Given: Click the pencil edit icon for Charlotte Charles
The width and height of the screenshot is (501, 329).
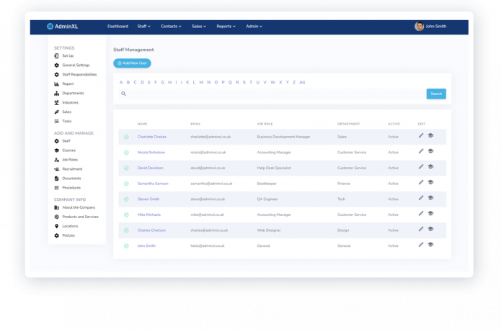Looking at the screenshot, I should (421, 135).
